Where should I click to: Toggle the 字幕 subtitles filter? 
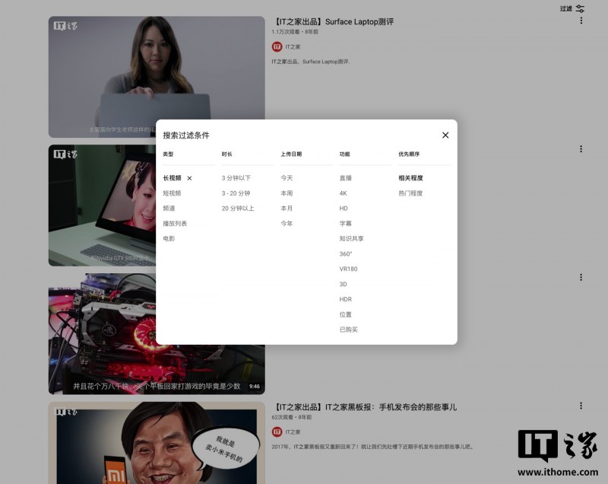point(344,223)
